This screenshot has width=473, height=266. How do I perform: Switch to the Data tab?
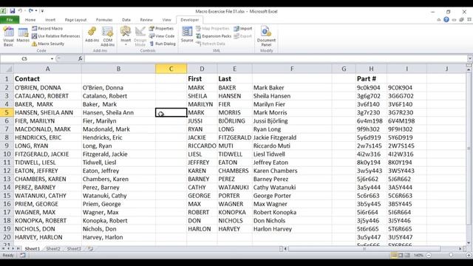pyautogui.click(x=126, y=20)
